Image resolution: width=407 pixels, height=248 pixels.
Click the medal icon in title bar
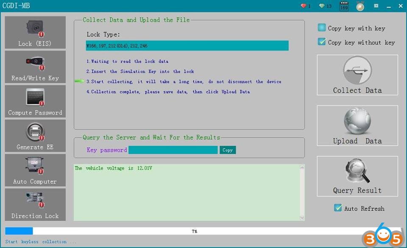[x=360, y=6]
